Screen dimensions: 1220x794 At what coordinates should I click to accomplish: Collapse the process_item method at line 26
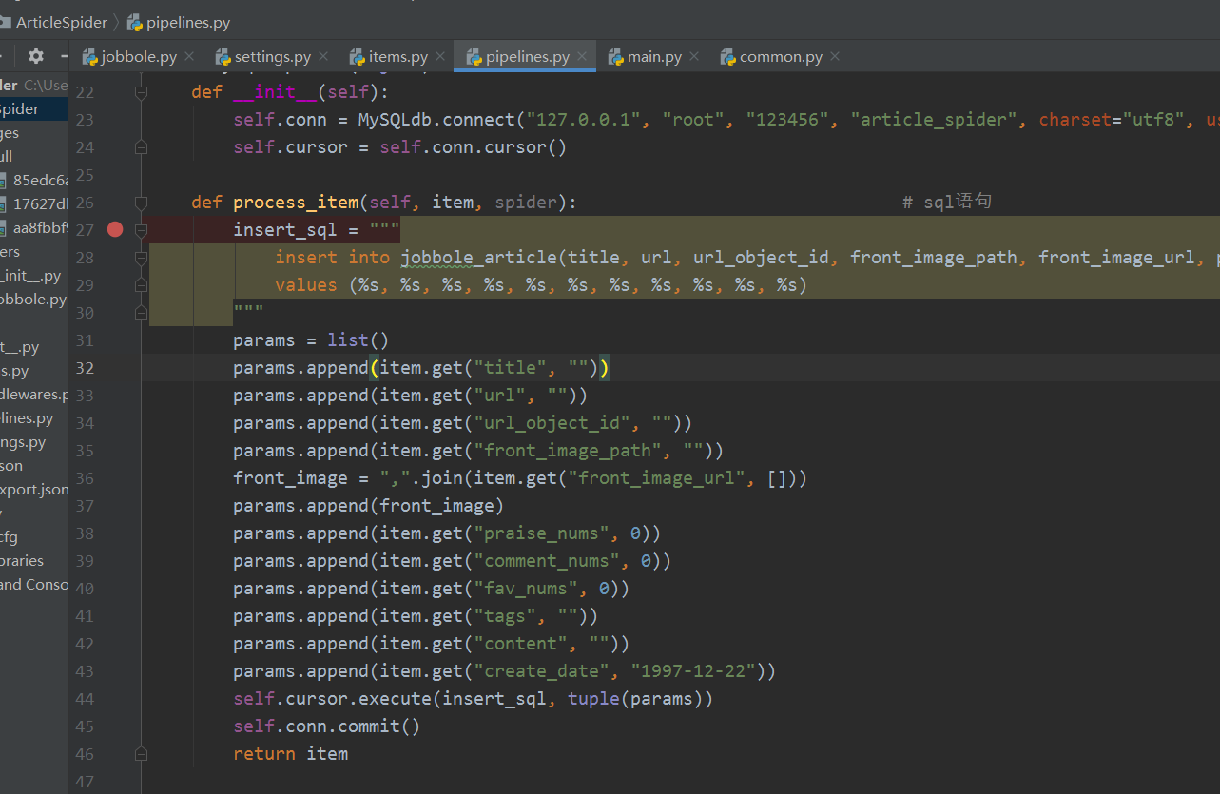pos(141,203)
